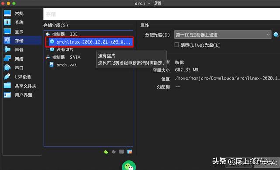Click the 用户界面 user interface icon
Screen dimensions: 280x170
(7, 95)
